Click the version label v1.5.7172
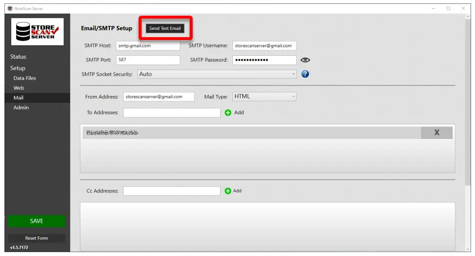The image size is (475, 256). point(19,247)
